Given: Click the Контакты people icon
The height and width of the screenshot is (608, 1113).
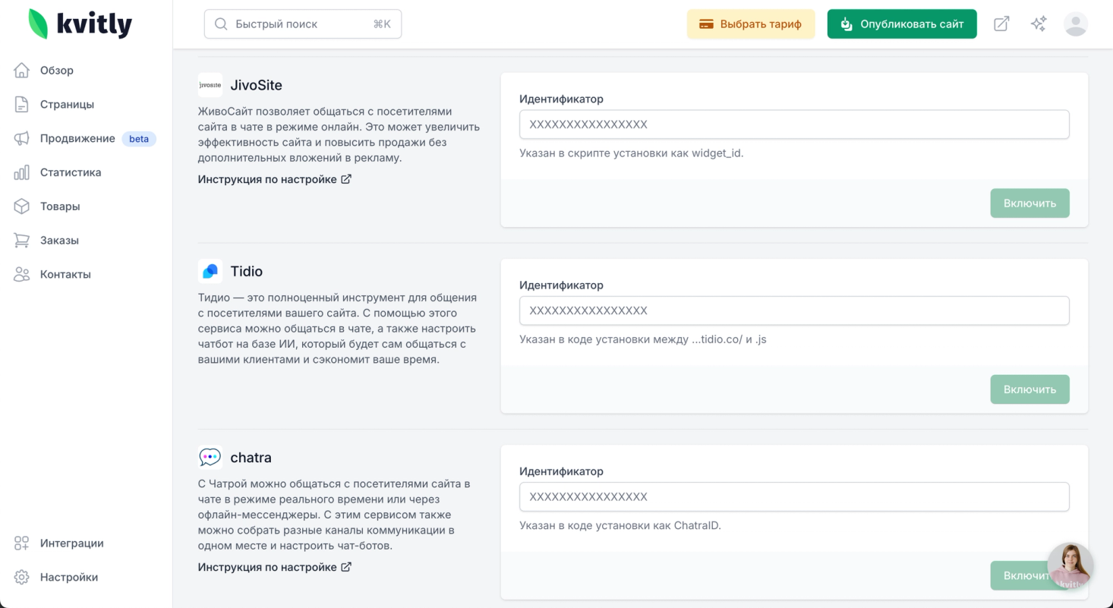Looking at the screenshot, I should click(22, 275).
